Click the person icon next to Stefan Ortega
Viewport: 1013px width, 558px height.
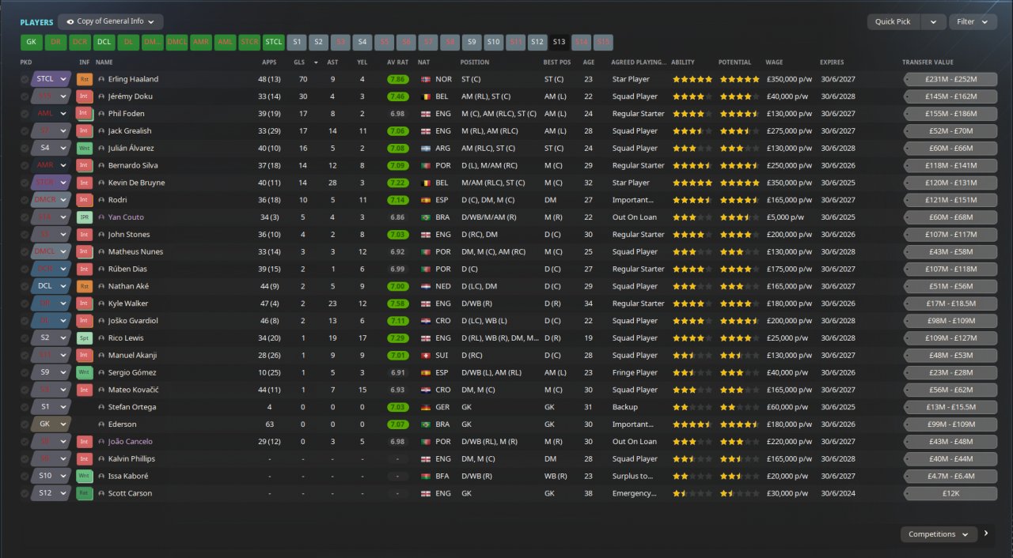tap(101, 407)
